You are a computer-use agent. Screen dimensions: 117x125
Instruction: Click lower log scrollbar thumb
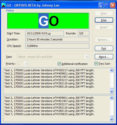pyautogui.click(x=112, y=116)
